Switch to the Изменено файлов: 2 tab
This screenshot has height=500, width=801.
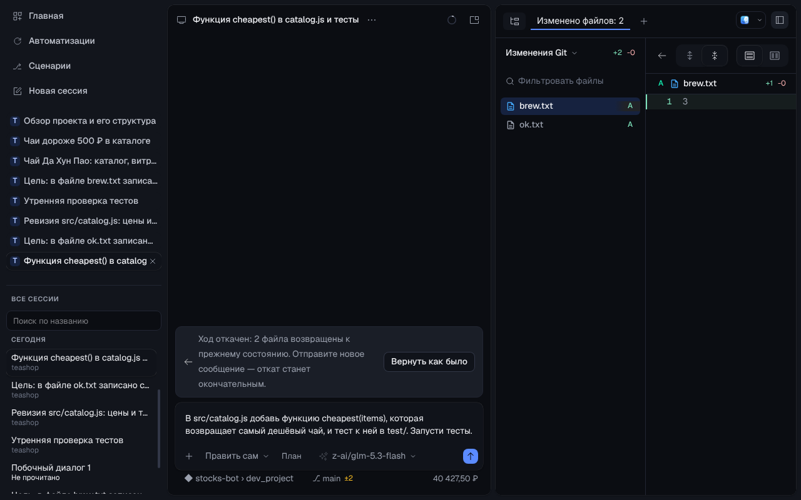(x=580, y=21)
